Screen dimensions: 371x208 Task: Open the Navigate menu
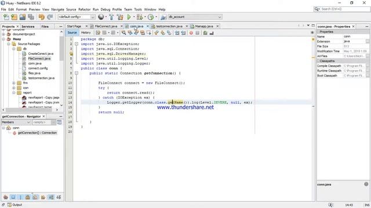point(57,9)
